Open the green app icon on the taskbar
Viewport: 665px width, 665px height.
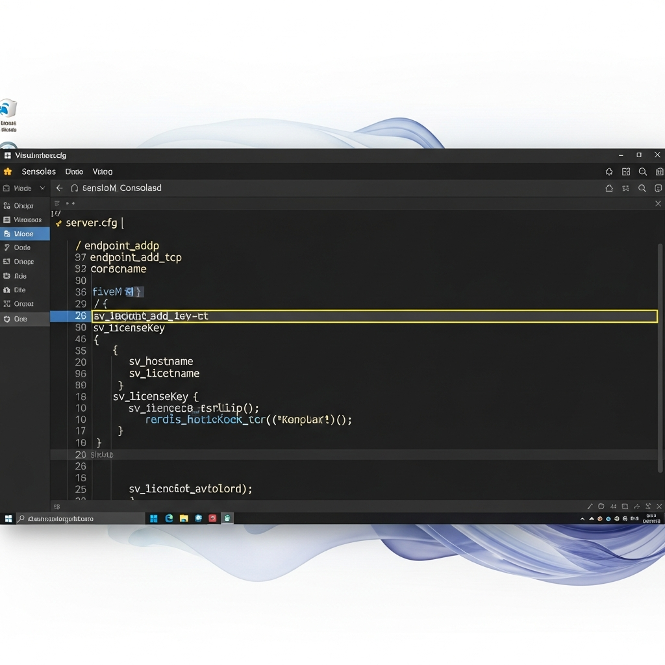tap(227, 518)
